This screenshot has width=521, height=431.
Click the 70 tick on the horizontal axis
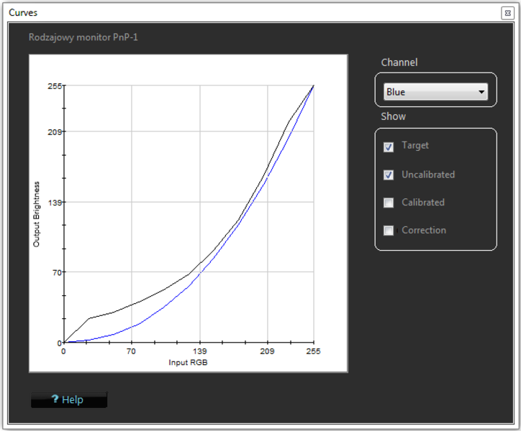(x=131, y=352)
